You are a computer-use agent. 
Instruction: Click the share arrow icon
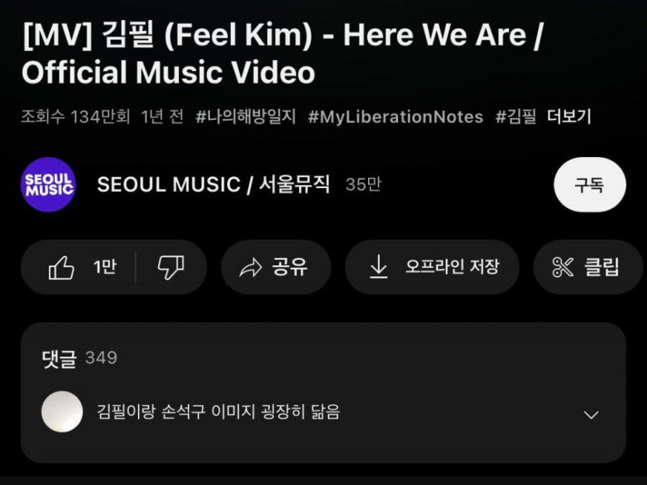click(250, 268)
